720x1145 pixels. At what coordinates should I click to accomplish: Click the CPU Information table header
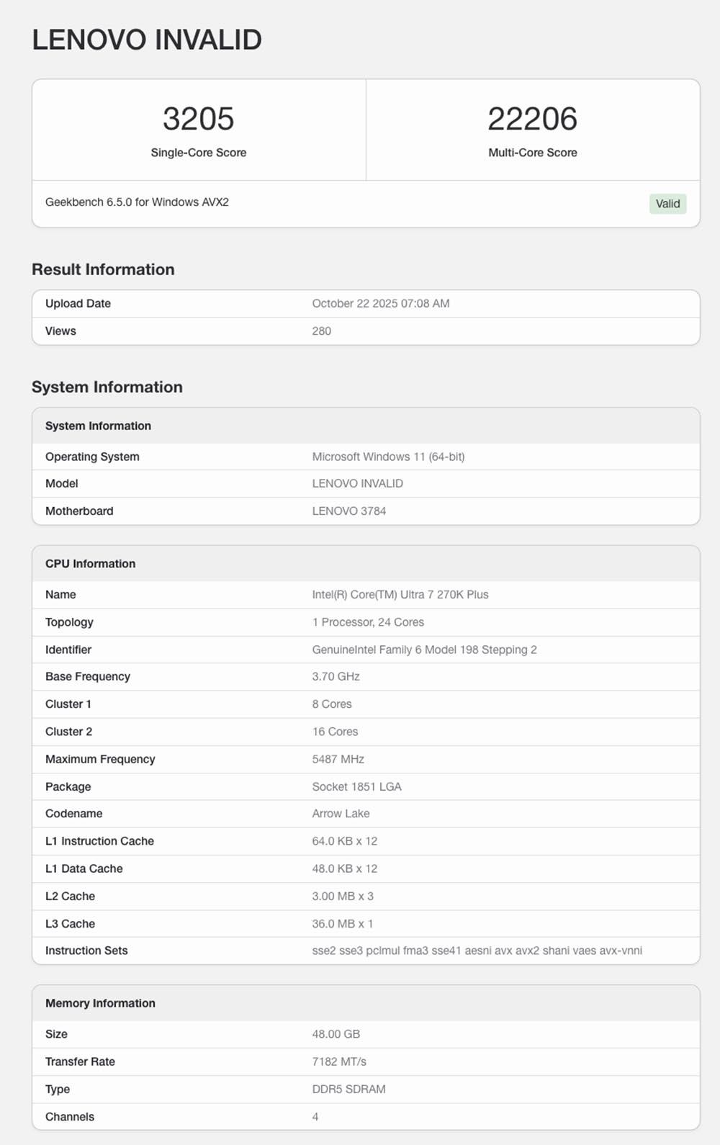(x=90, y=564)
